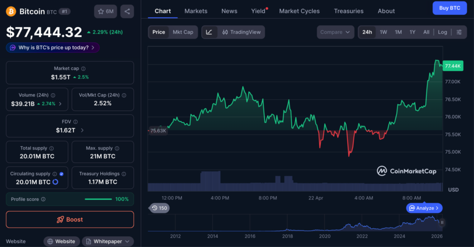Click Market cap info icon
Screen dimensions: 474x247
(x=83, y=69)
